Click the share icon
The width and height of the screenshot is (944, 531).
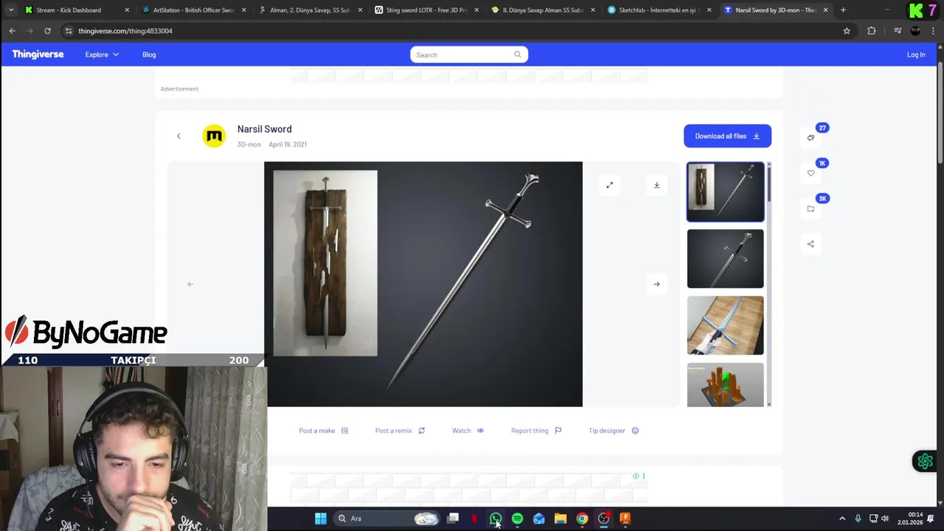point(811,244)
